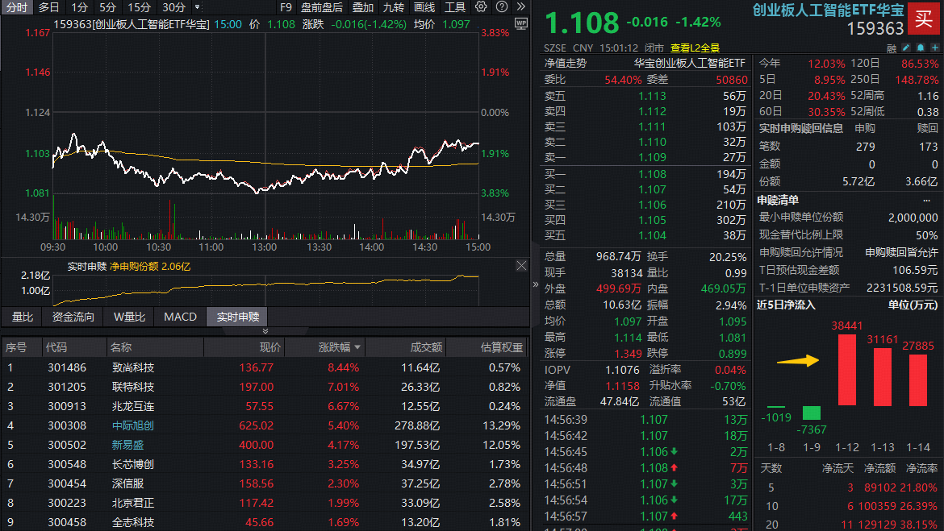944x531 pixels.
Task: Open the settings gear in chart toolbar
Action: coord(481,7)
